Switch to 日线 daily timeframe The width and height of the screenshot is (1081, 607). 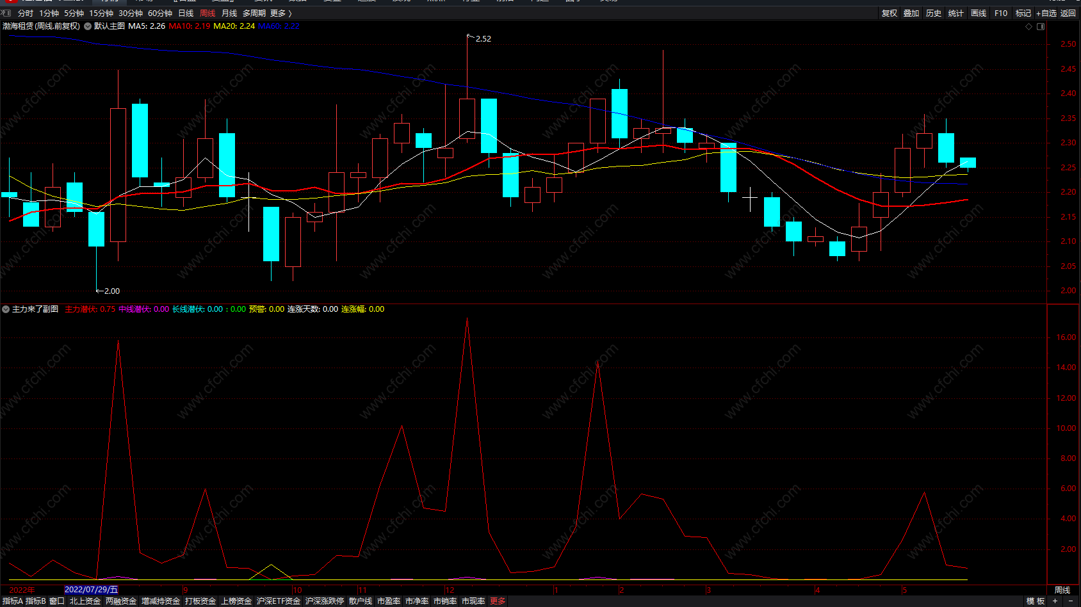point(186,13)
